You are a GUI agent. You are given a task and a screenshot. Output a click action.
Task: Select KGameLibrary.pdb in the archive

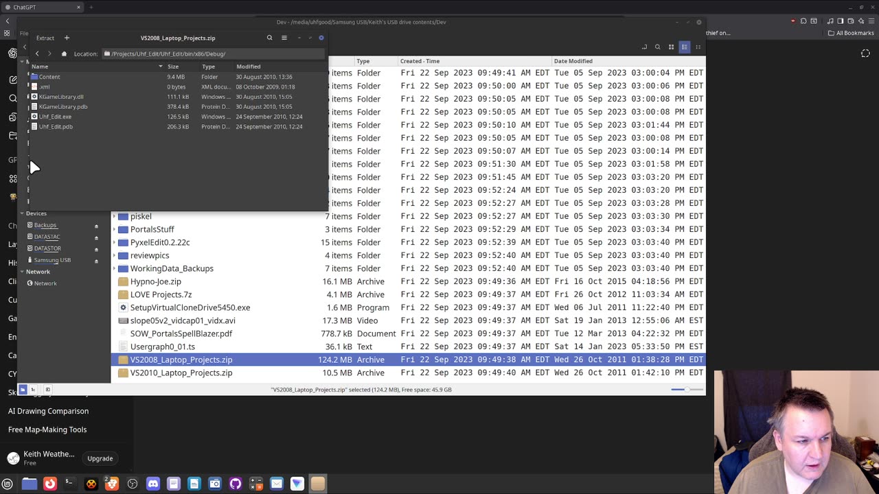click(63, 107)
